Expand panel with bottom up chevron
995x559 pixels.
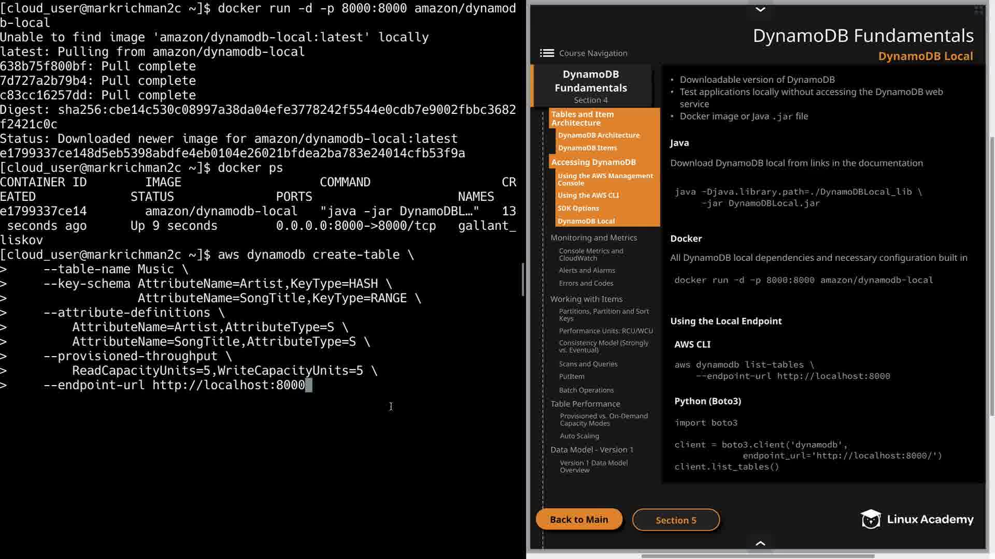(x=760, y=543)
